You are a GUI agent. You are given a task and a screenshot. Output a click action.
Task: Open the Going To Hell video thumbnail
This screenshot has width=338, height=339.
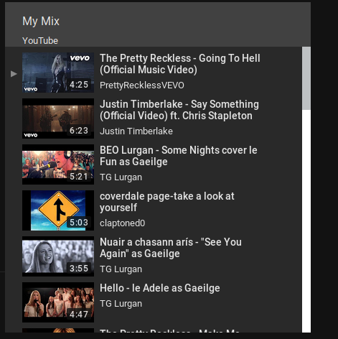click(x=58, y=73)
